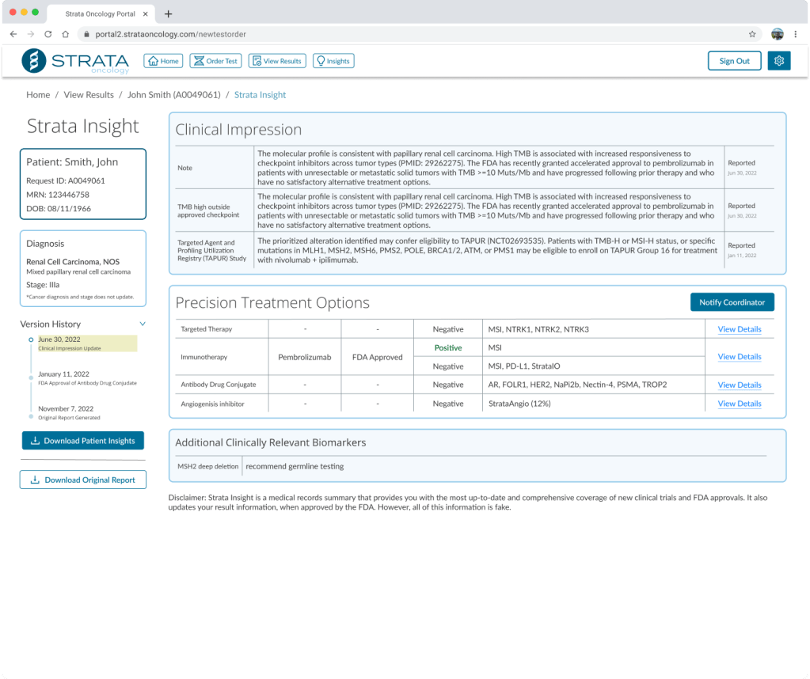
Task: Open the browser three-dot menu
Action: click(x=795, y=35)
